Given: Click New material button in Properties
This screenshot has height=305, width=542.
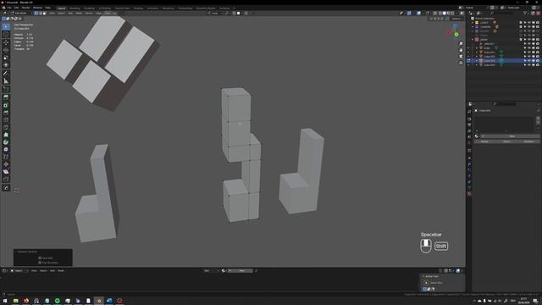Looking at the screenshot, I should pos(512,136).
